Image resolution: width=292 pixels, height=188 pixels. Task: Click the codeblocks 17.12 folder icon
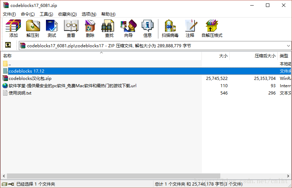tap(5, 71)
